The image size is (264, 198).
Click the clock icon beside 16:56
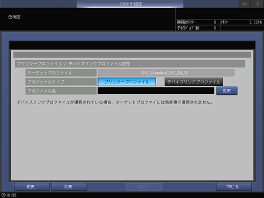3,195
